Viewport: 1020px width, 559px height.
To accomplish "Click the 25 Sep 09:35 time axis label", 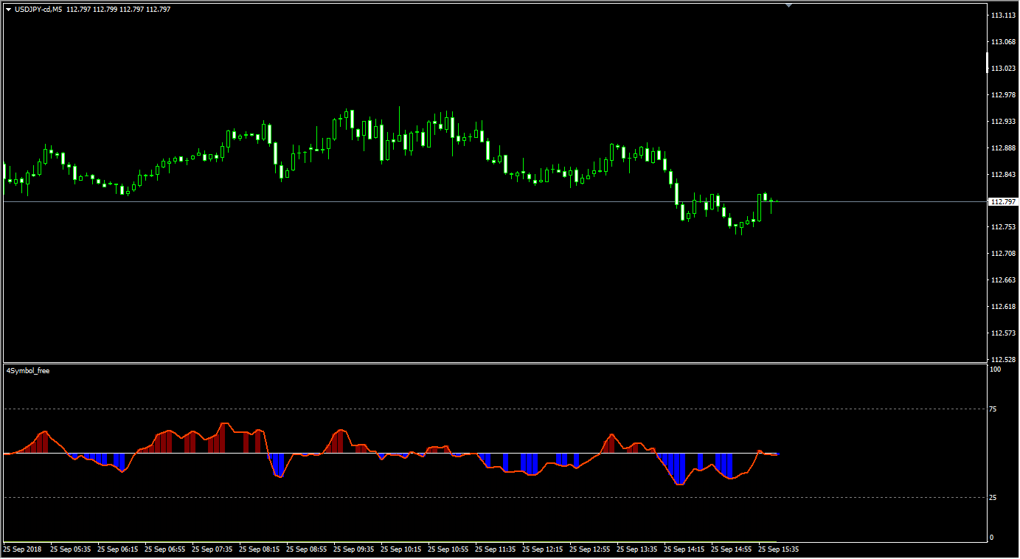I will pyautogui.click(x=353, y=549).
